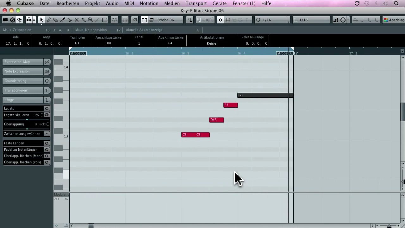
Task: Toggle Acoustic Feedback speaker button
Action: (x=20, y=20)
